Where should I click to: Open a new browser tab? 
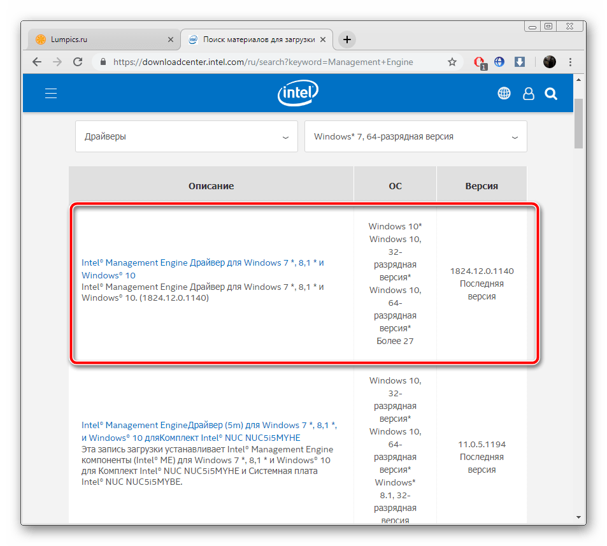tap(346, 40)
